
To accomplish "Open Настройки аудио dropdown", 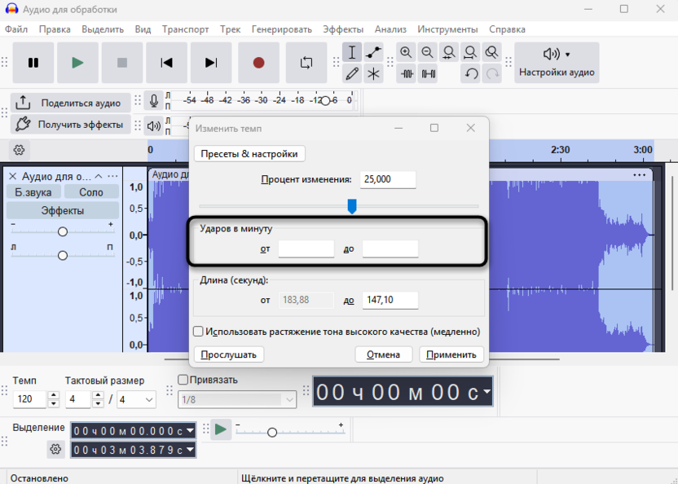I will (x=557, y=63).
